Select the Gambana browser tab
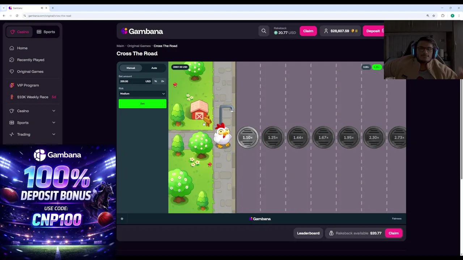This screenshot has height=260, width=463. [x=28, y=8]
